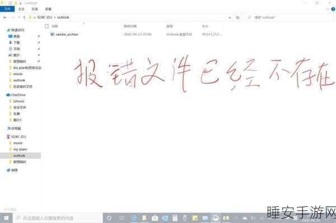This screenshot has width=336, height=223.
Task: Open Lenovo folder under OneDrive
Action: pyautogui.click(x=18, y=101)
